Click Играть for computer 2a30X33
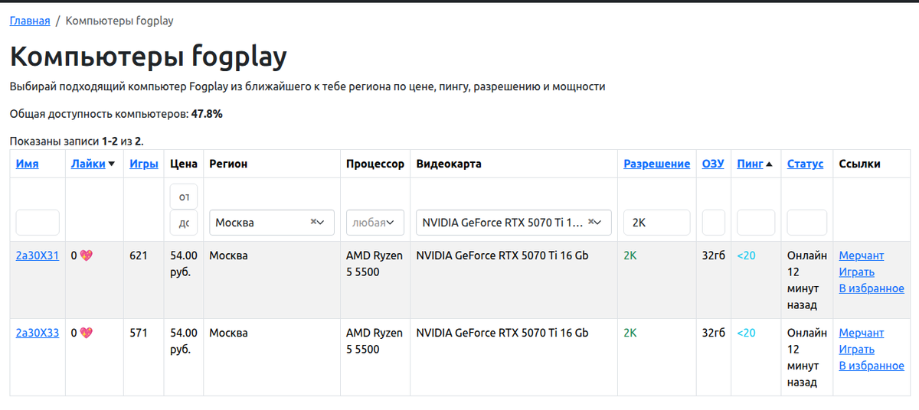Screen dimensions: 919x410 [857, 350]
